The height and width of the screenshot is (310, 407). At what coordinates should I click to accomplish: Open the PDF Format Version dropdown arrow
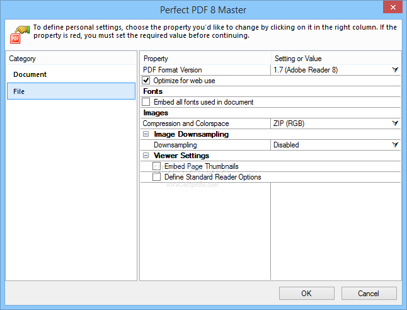pyautogui.click(x=395, y=70)
